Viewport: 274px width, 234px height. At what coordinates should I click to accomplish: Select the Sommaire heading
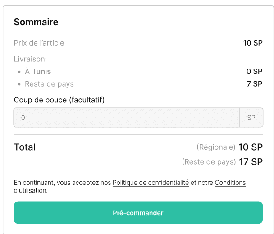(36, 22)
